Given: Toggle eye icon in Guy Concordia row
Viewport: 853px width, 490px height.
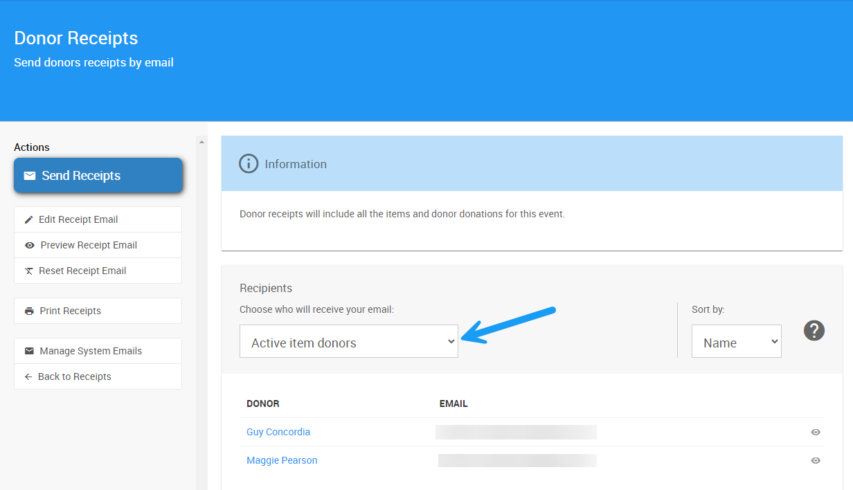Looking at the screenshot, I should pyautogui.click(x=816, y=432).
